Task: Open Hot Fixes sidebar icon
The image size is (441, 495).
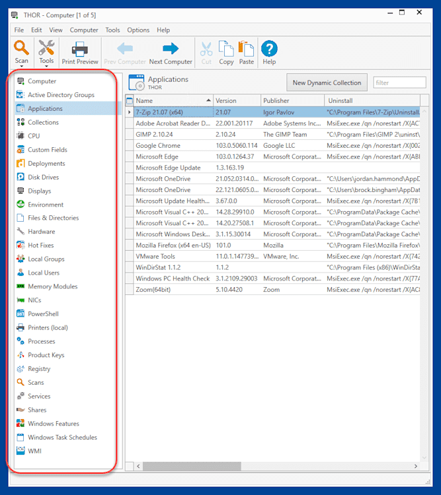Action: click(x=20, y=246)
